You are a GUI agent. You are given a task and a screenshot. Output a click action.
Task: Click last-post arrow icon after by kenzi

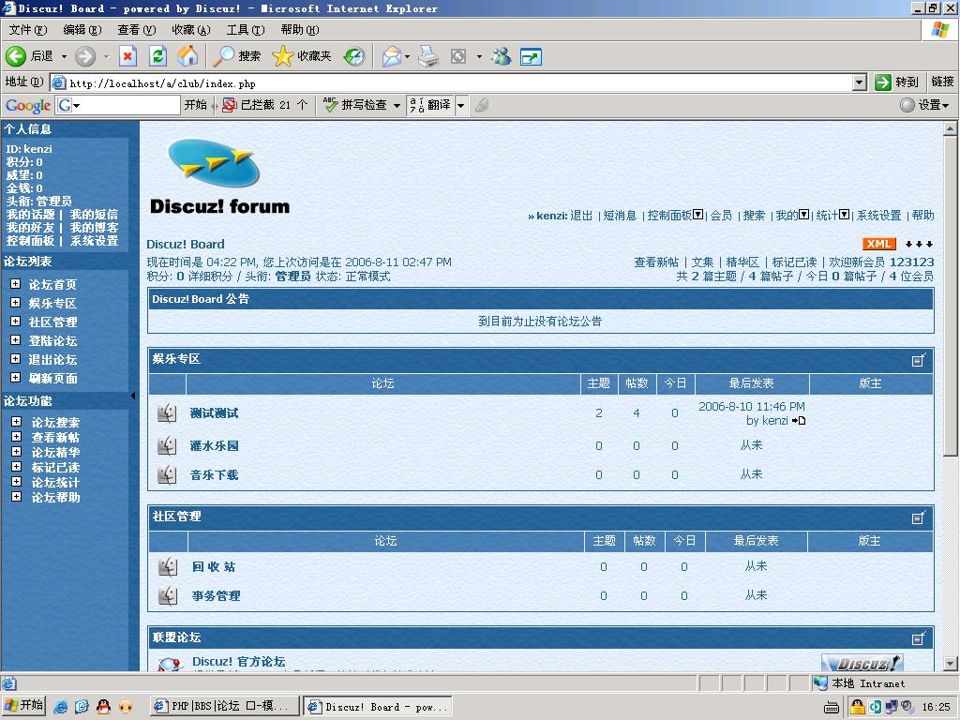[x=799, y=421]
